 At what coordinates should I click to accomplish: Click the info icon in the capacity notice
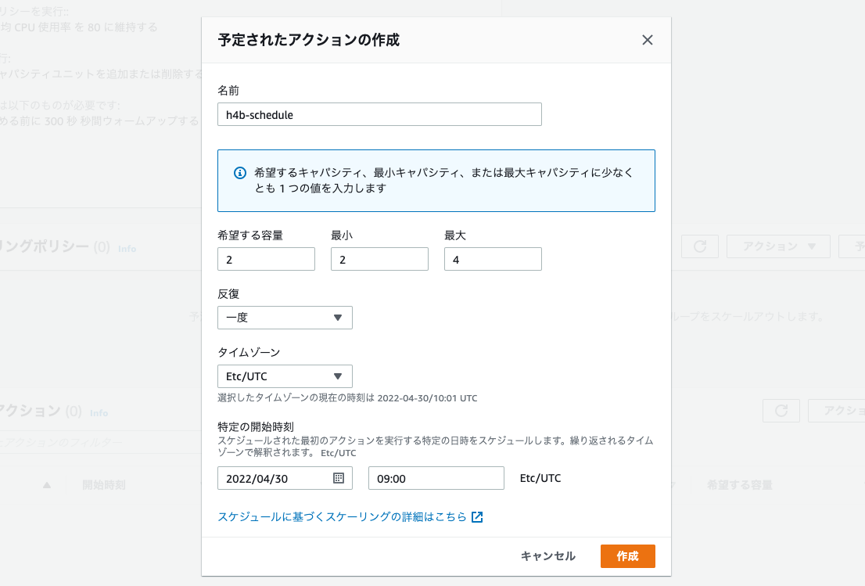241,173
